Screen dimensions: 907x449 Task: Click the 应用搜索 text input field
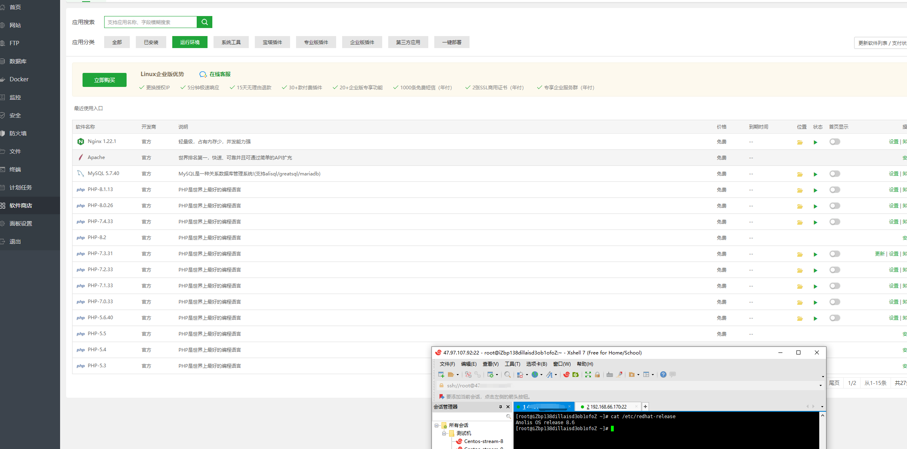tap(151, 22)
